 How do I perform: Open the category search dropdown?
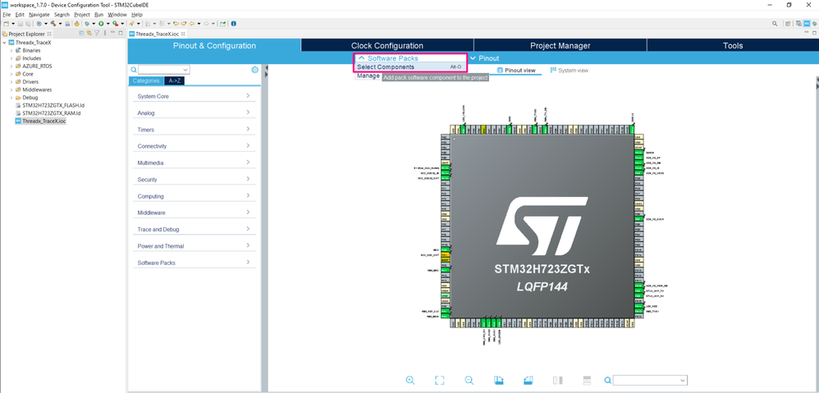[185, 70]
